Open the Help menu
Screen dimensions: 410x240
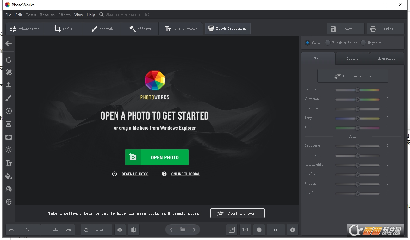click(x=91, y=15)
